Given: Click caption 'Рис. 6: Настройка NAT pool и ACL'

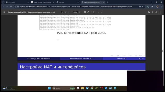Looking at the screenshot, I should tap(81, 33).
